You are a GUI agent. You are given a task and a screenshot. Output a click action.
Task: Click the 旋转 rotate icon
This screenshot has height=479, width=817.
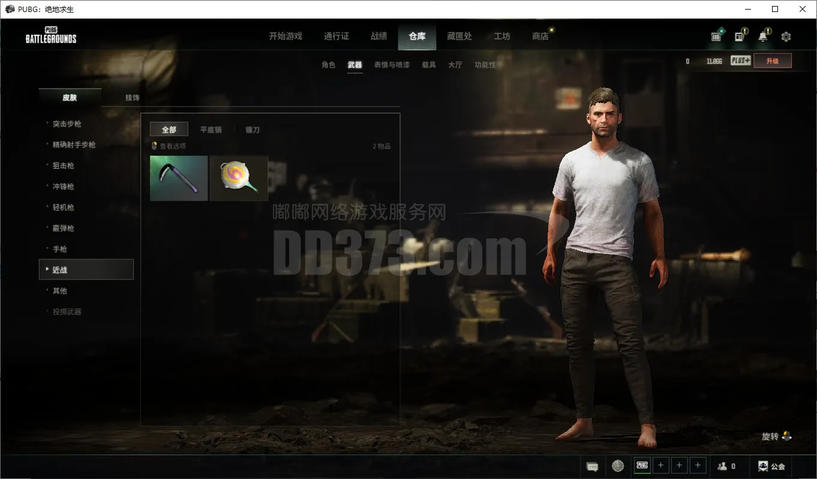coord(787,436)
